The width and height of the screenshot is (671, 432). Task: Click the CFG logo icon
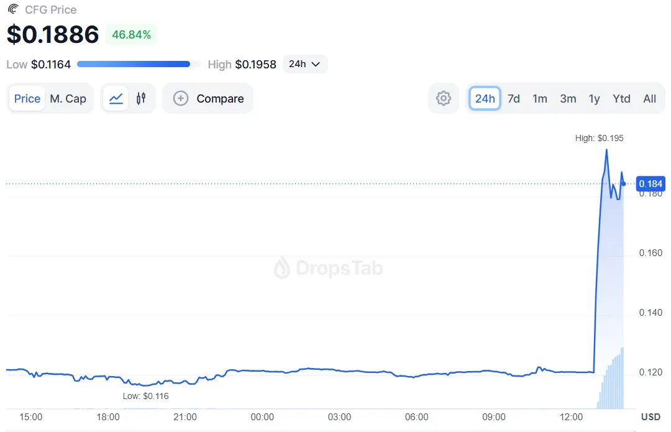coord(13,10)
